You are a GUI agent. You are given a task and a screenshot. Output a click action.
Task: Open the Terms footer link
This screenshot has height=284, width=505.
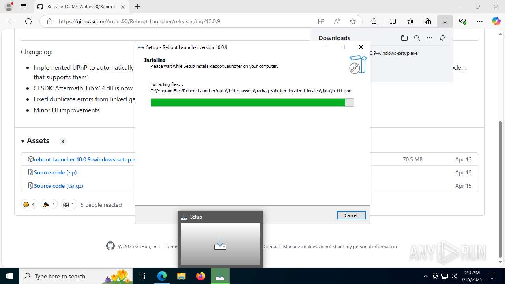(172, 246)
